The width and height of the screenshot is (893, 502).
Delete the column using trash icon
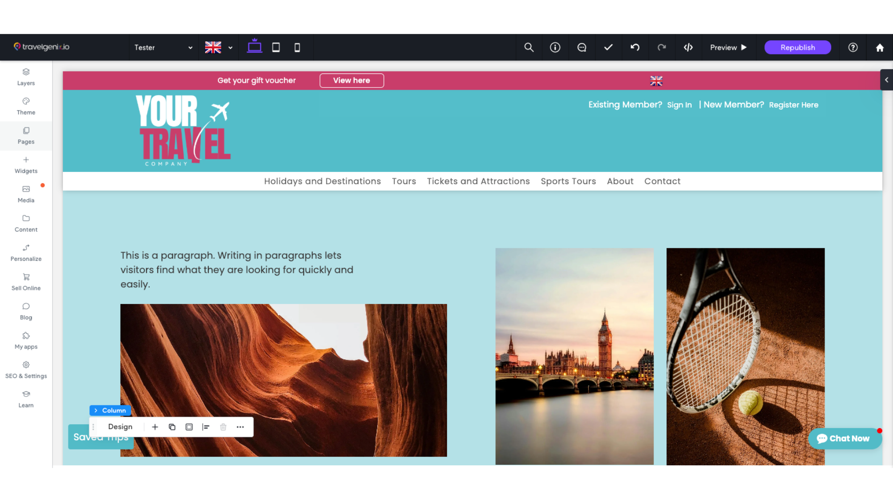[x=223, y=427]
